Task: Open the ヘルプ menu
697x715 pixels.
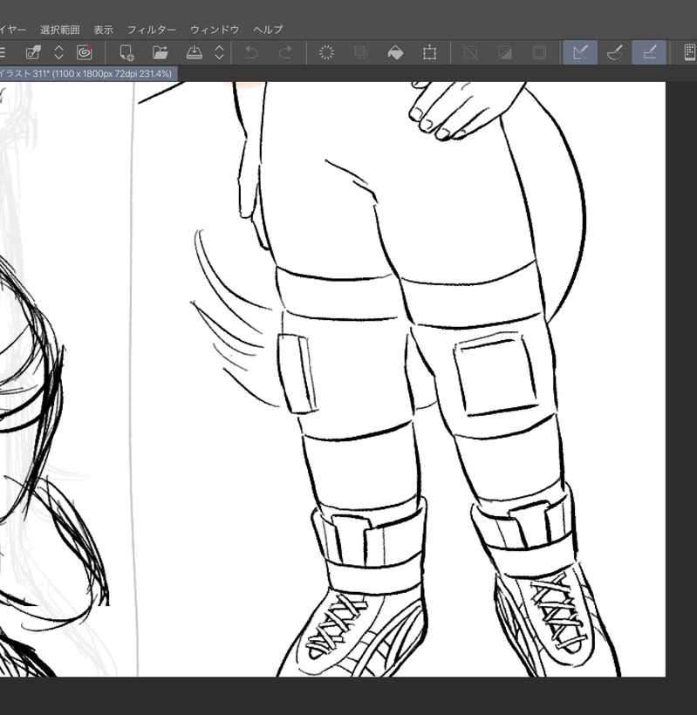Action: coord(268,30)
